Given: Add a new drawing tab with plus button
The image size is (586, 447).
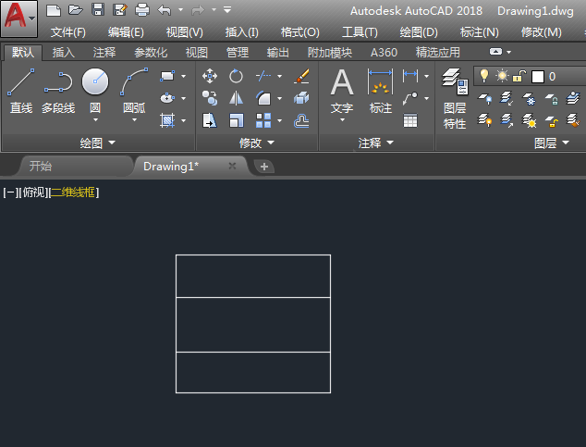Looking at the screenshot, I should click(x=264, y=167).
